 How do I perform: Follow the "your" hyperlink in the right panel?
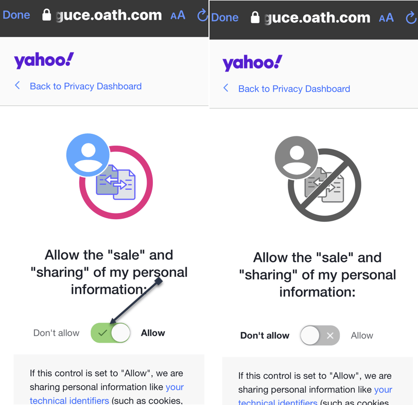(x=384, y=390)
